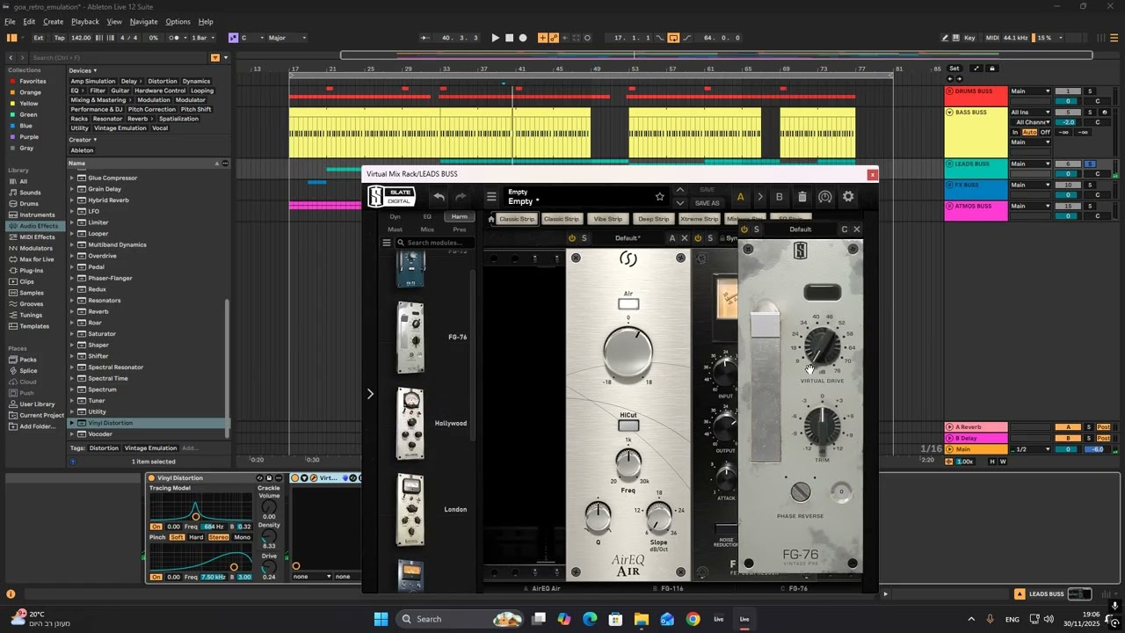Image resolution: width=1125 pixels, height=633 pixels.
Task: Solo the DRUMS BUSS track
Action: pyautogui.click(x=1090, y=91)
